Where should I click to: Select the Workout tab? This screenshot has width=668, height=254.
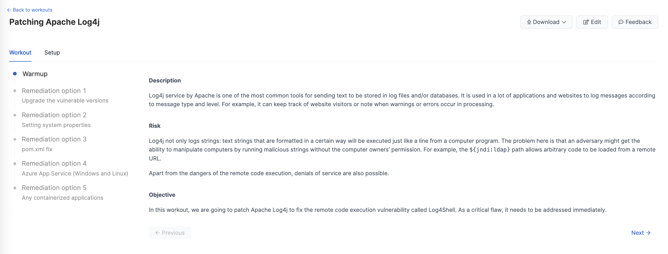(x=20, y=53)
